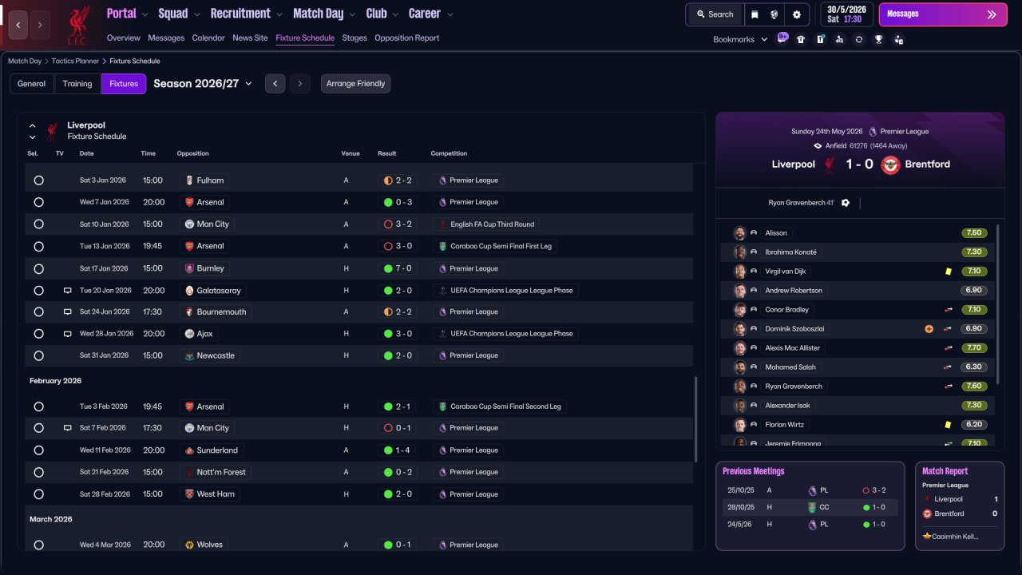Click Mohamed Salah's substitution arrow icon
1022x575 pixels.
[x=948, y=367]
